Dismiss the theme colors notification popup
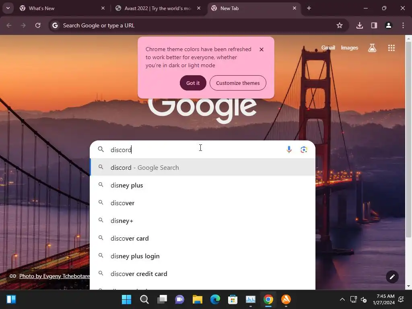This screenshot has height=309, width=412. 262,49
